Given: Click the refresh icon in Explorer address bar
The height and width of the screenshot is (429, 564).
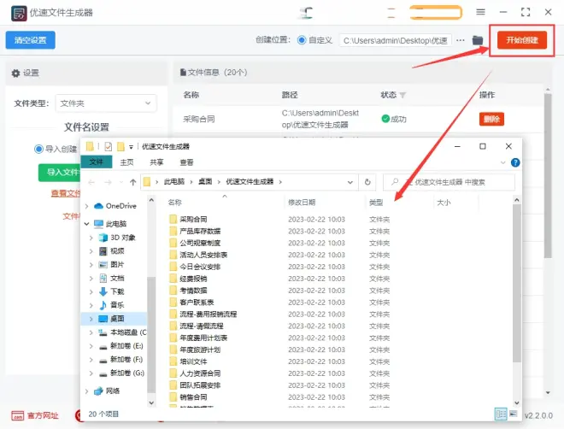Looking at the screenshot, I should (367, 182).
